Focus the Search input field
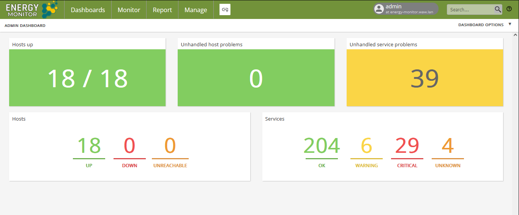The image size is (519, 215). click(470, 10)
